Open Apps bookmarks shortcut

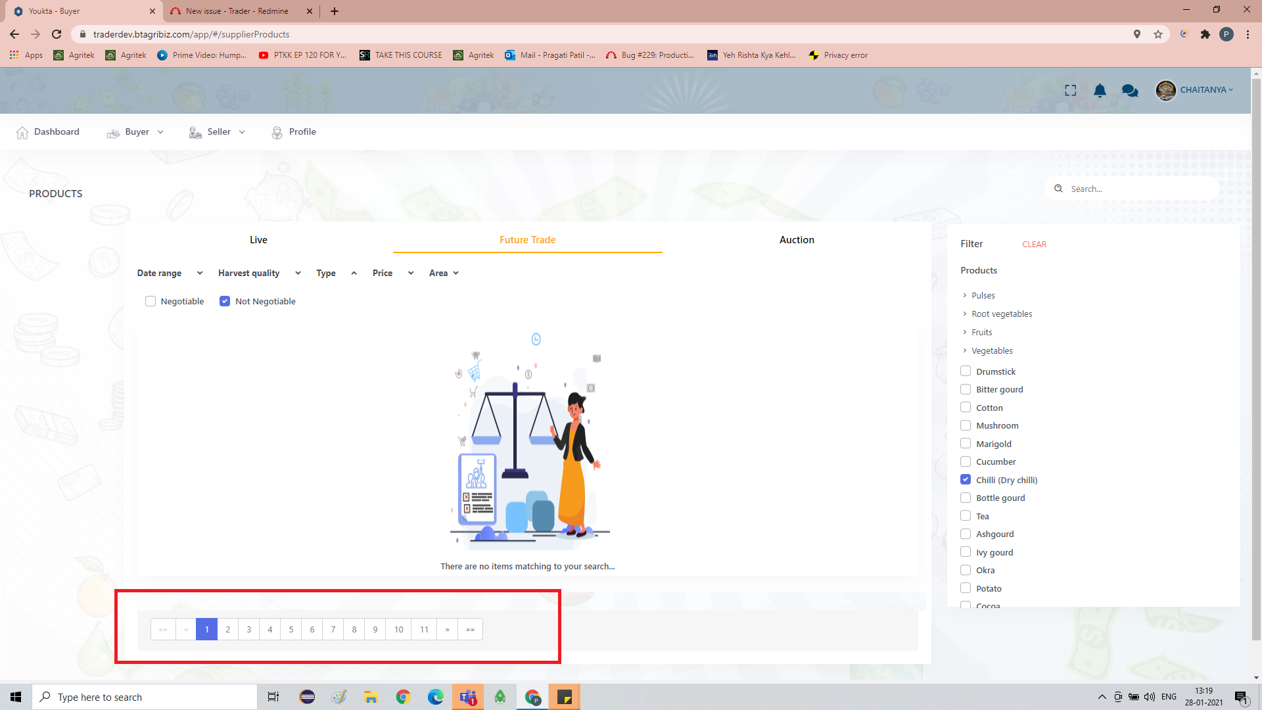tap(26, 55)
